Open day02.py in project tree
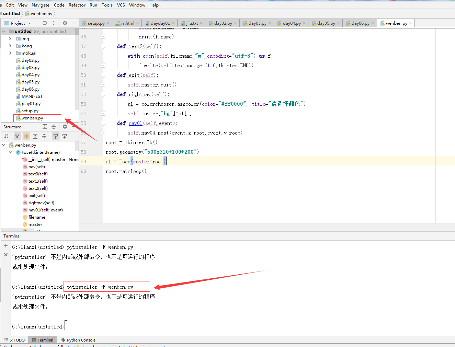The width and height of the screenshot is (455, 347). [30, 60]
